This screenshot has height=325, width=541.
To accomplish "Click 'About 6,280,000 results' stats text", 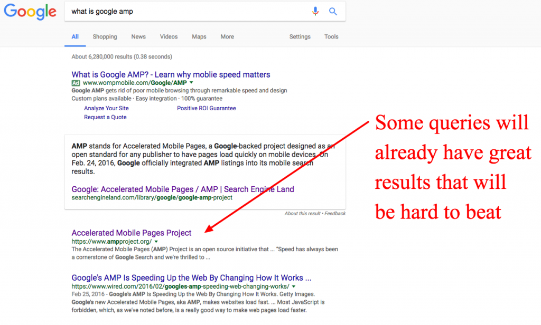I will pos(122,56).
